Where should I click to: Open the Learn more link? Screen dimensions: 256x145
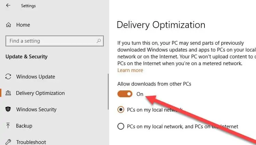130,70
